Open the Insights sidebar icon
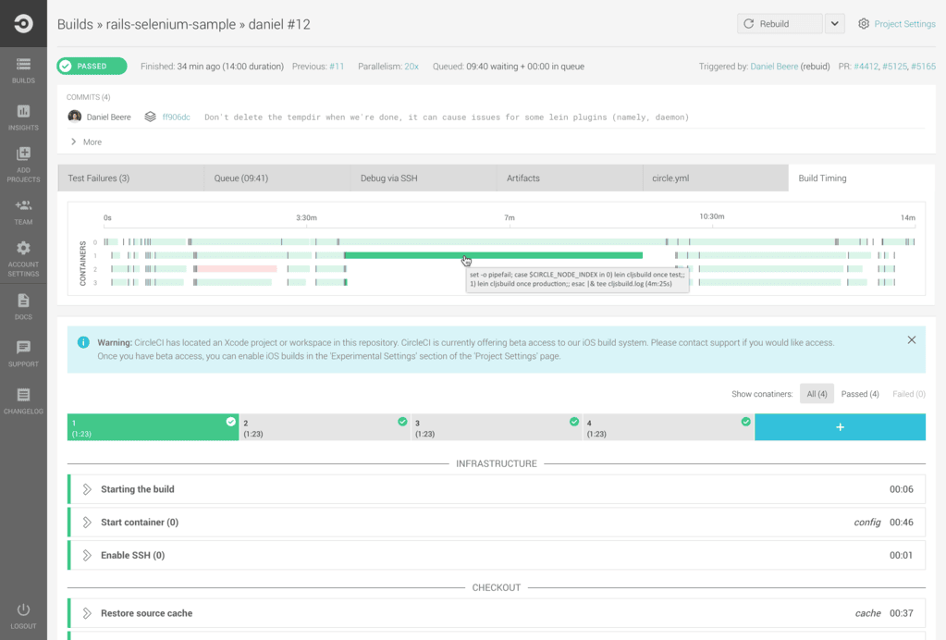Image resolution: width=946 pixels, height=640 pixels. 23,117
